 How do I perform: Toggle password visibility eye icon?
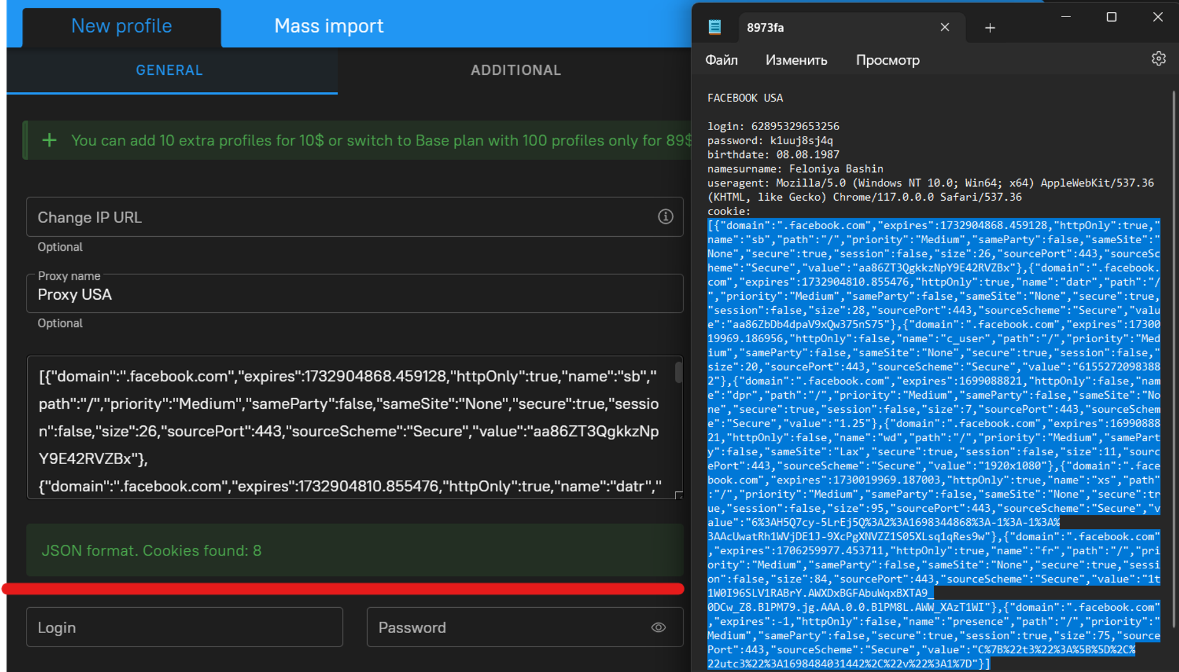pyautogui.click(x=658, y=627)
